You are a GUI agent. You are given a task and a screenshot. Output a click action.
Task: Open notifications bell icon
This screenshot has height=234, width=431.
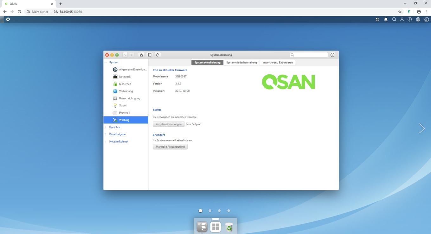[386, 19]
